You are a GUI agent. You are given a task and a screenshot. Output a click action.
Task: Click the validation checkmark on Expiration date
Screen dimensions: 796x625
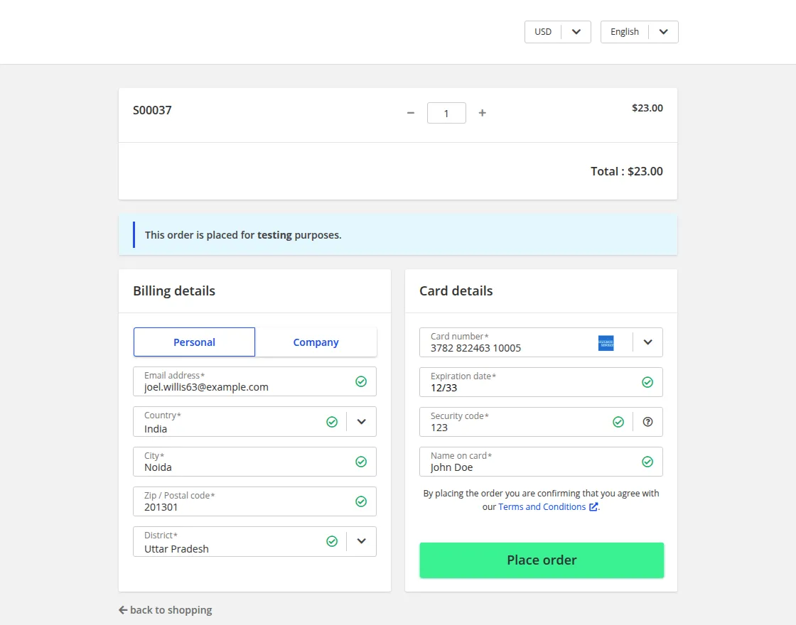pos(647,381)
